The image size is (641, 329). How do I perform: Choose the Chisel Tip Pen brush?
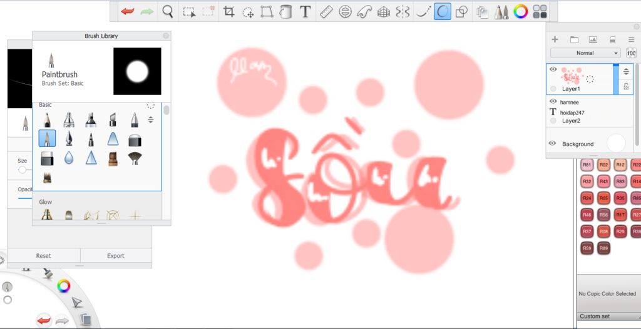(x=113, y=119)
